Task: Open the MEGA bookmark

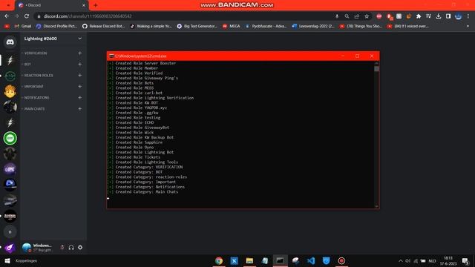Action: pyautogui.click(x=231, y=27)
